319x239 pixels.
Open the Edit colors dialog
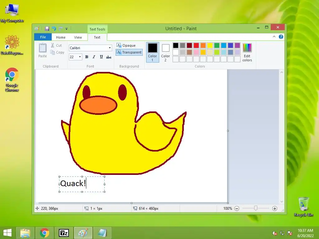247,52
